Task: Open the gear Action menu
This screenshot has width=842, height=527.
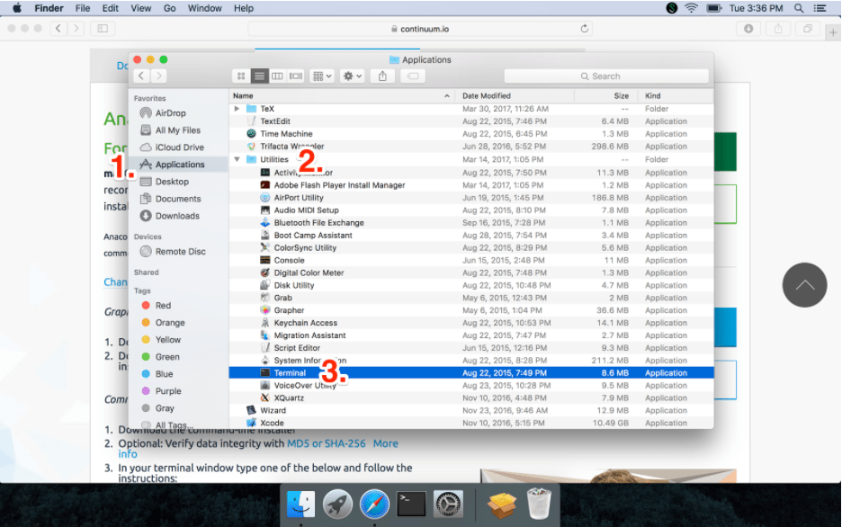Action: pyautogui.click(x=353, y=76)
